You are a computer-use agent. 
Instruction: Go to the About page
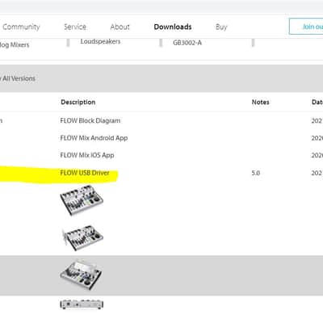click(x=120, y=27)
